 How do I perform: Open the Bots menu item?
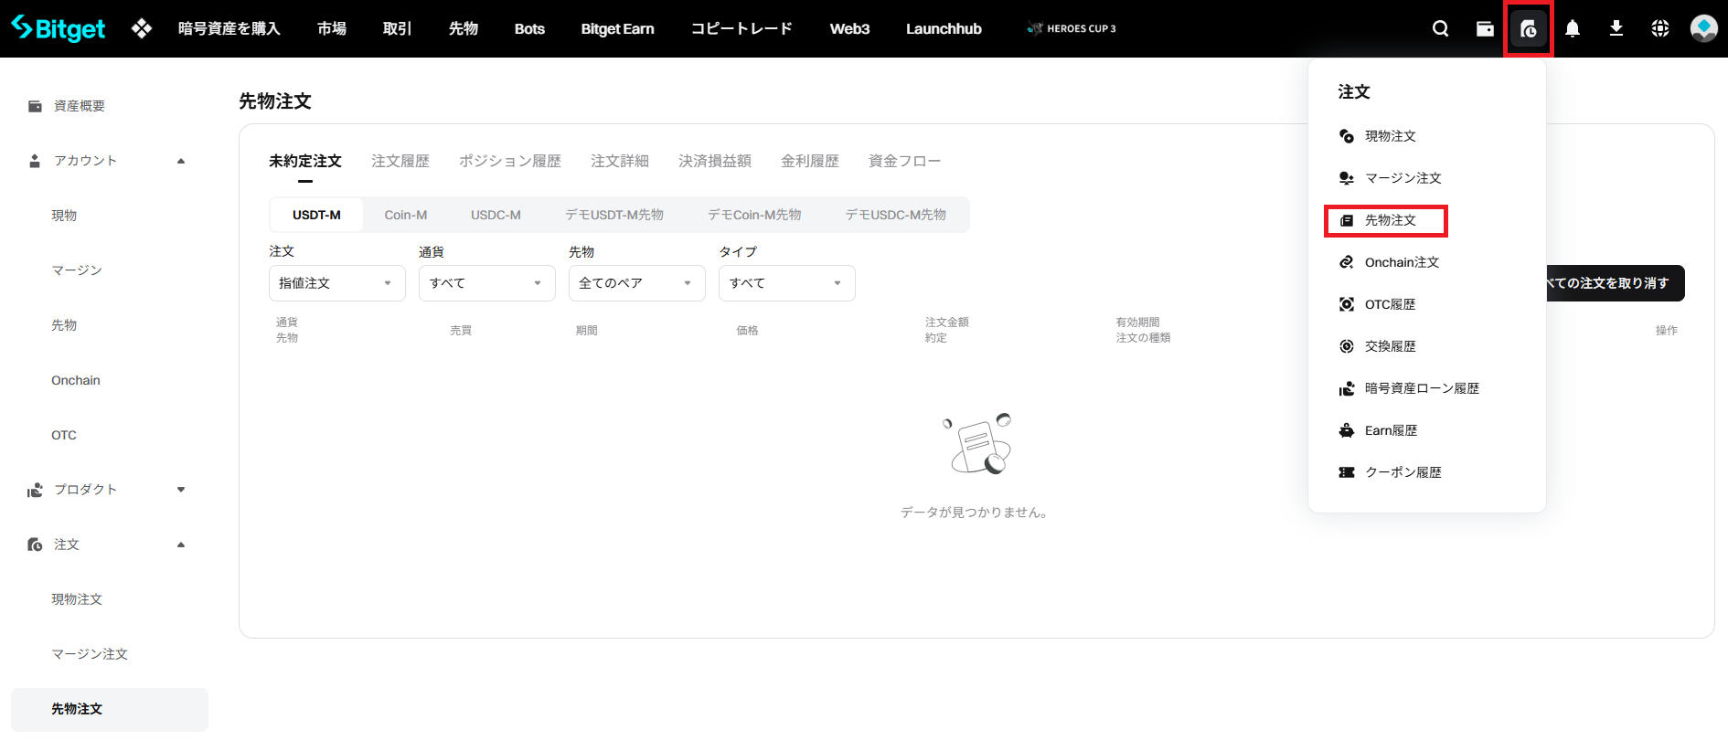coord(529,28)
